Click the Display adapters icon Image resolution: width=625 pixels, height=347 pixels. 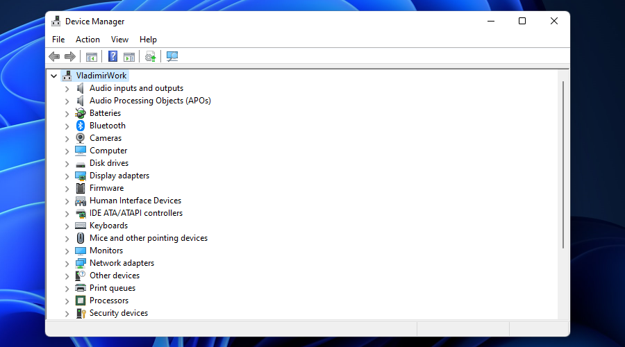click(81, 176)
